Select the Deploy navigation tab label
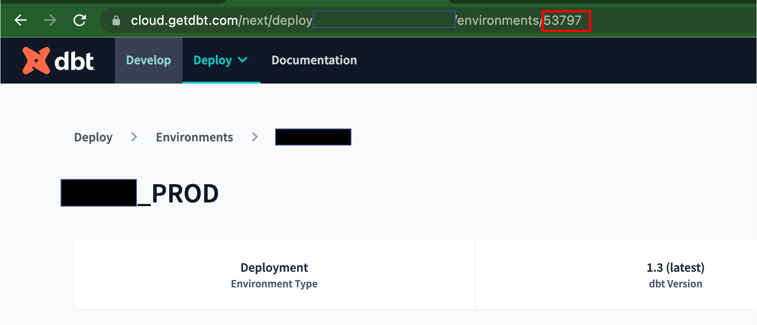Image resolution: width=757 pixels, height=325 pixels. 212,60
